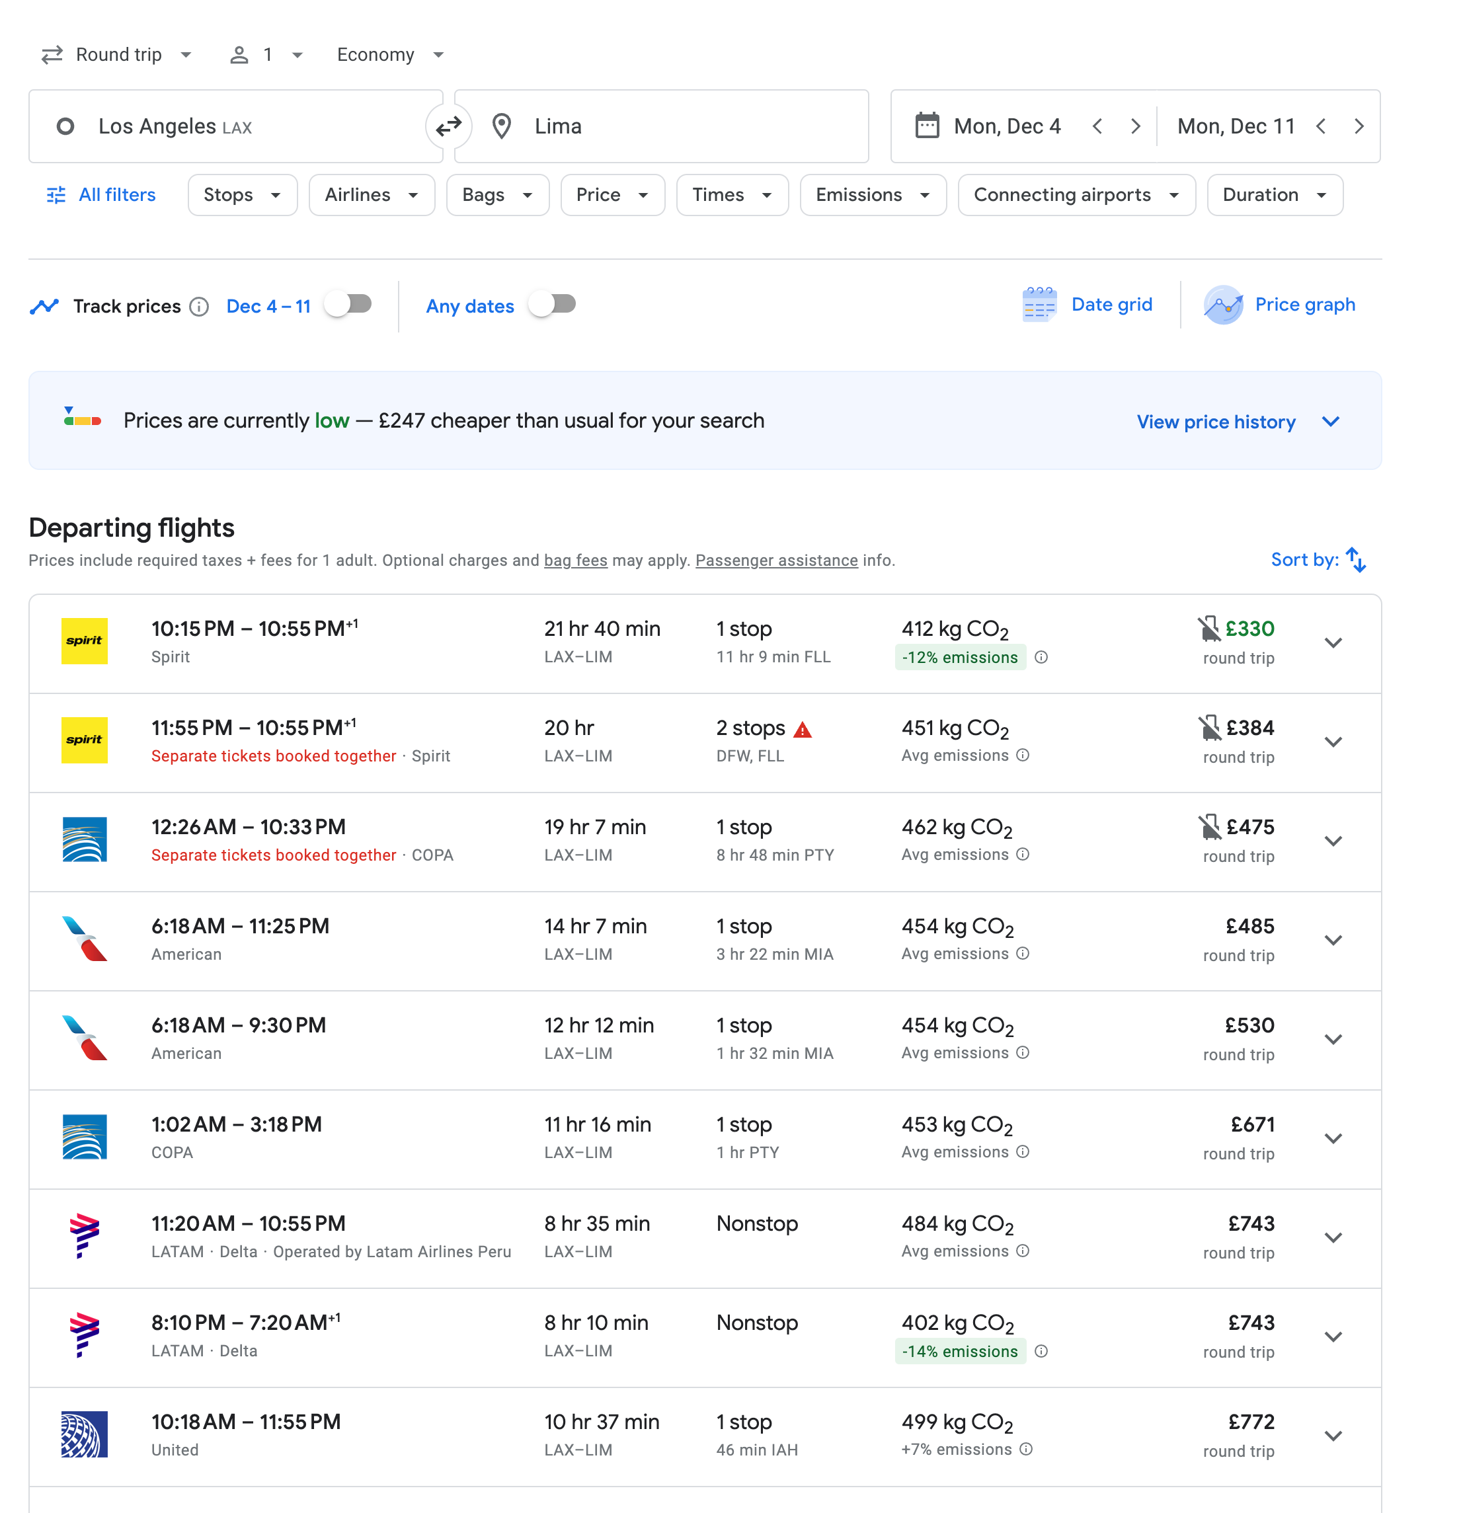The image size is (1463, 1513).
Task: Select the 11:20 AM LATAM nonstop flight
Action: click(x=705, y=1237)
